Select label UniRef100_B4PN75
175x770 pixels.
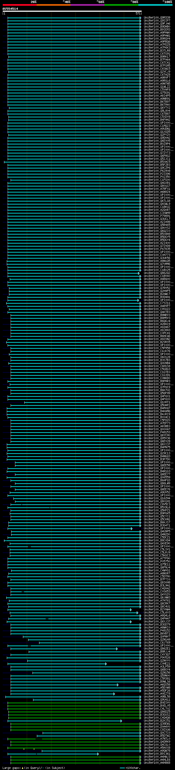(x=157, y=447)
